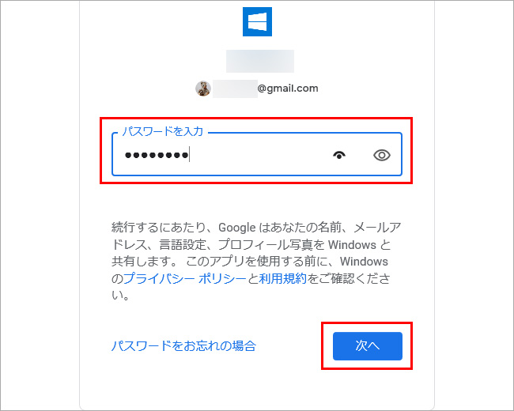Viewport: 514px width, 411px height.
Task: Open the プライバシー ポリシー link
Action: [x=185, y=278]
